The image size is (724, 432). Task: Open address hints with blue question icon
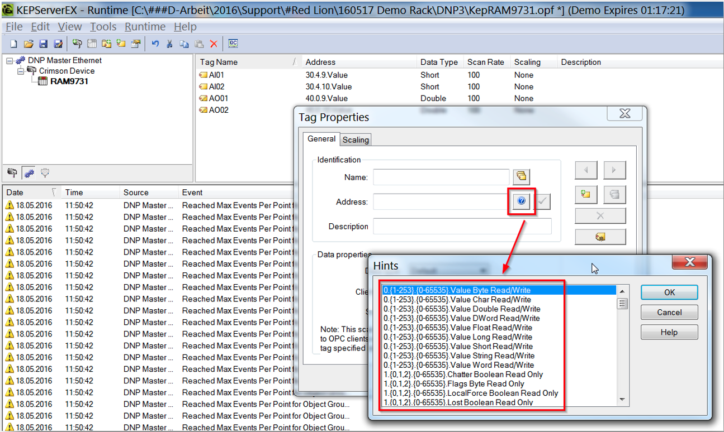[522, 201]
